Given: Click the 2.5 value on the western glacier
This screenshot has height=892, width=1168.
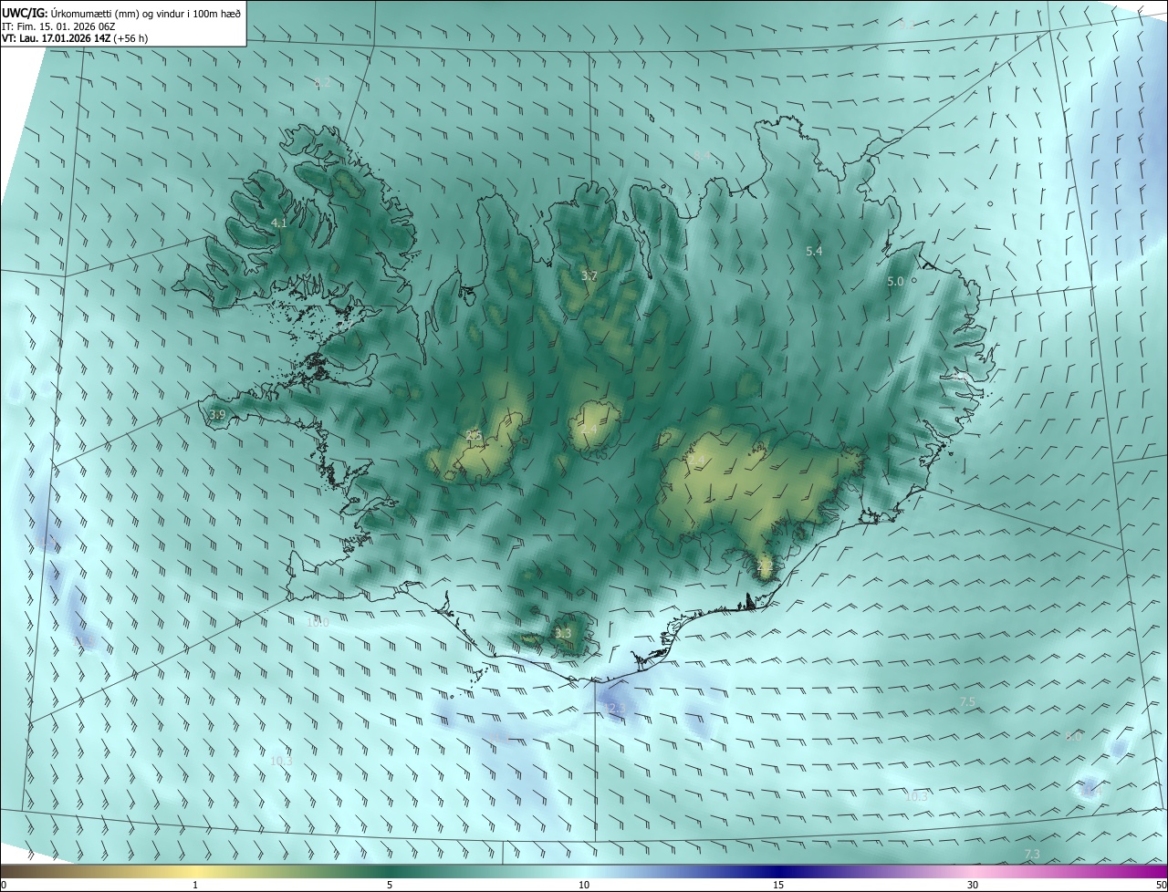Looking at the screenshot, I should (x=474, y=435).
